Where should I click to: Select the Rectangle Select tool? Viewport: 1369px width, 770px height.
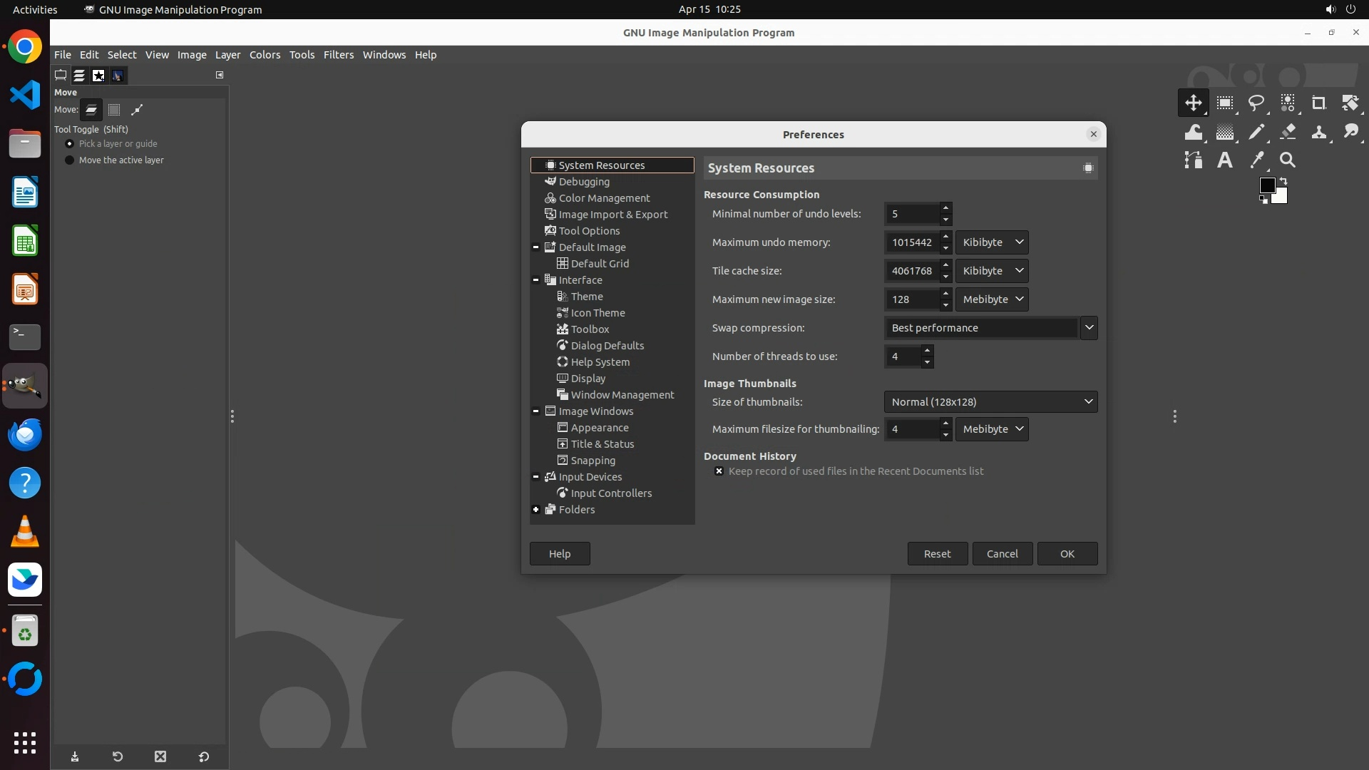(x=1225, y=103)
